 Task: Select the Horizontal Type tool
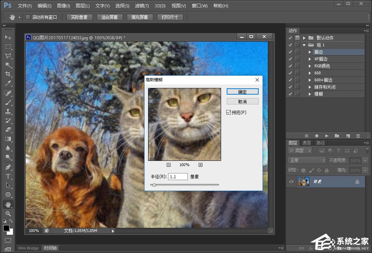pyautogui.click(x=8, y=176)
